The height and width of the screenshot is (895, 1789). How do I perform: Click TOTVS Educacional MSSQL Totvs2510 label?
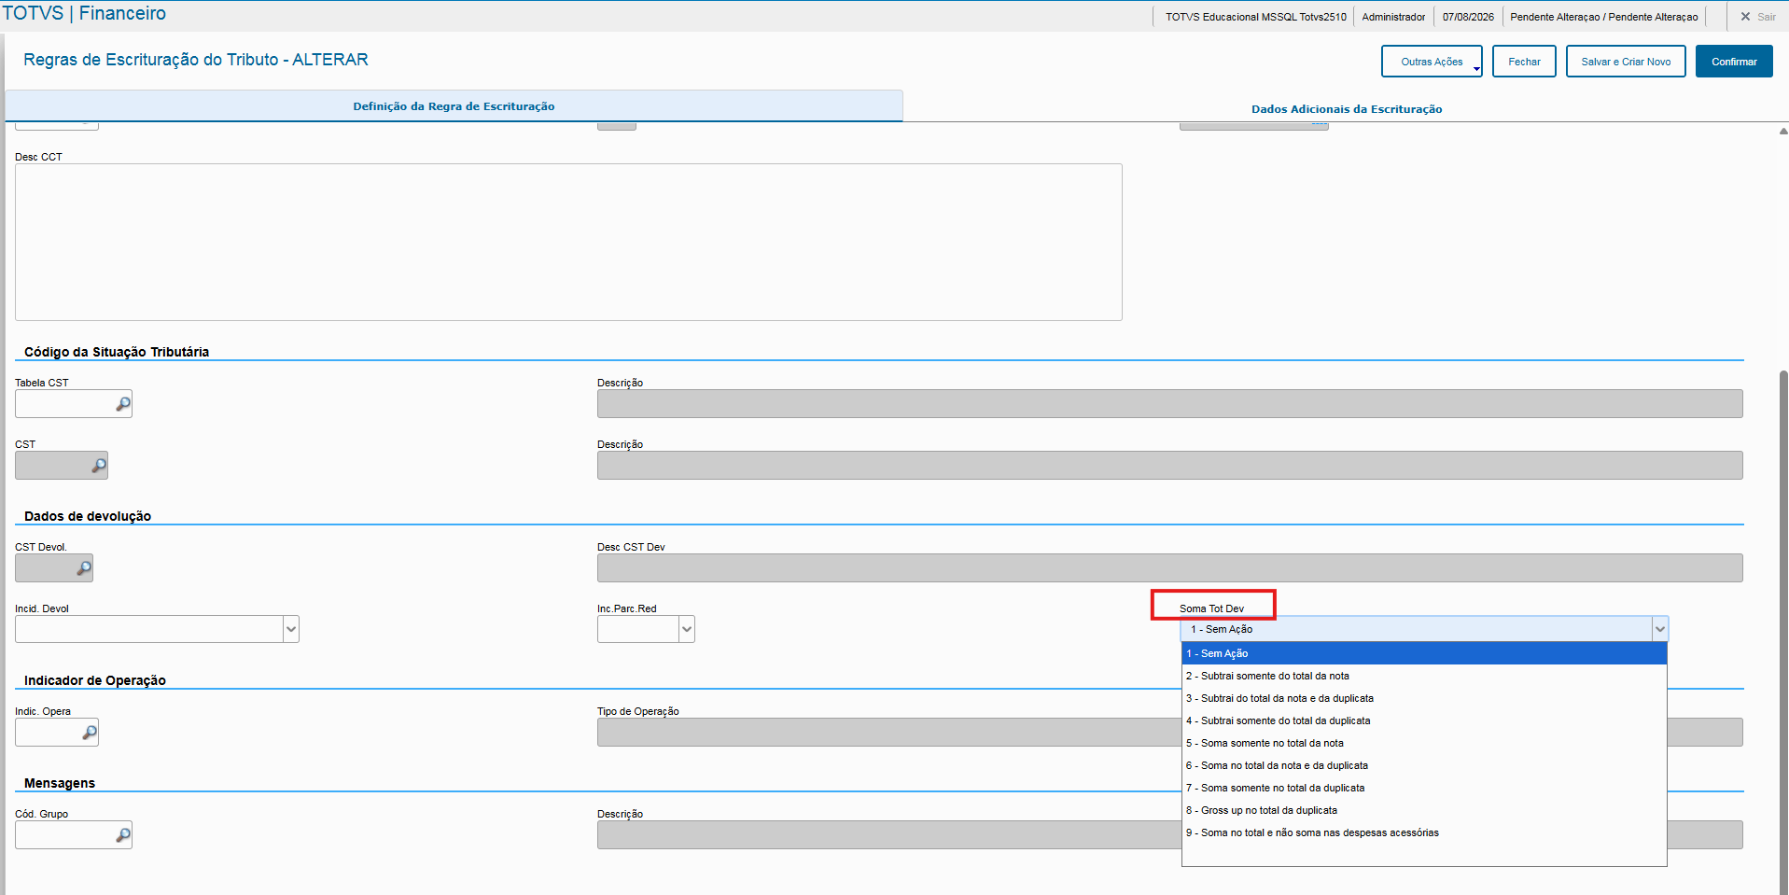pyautogui.click(x=1255, y=17)
